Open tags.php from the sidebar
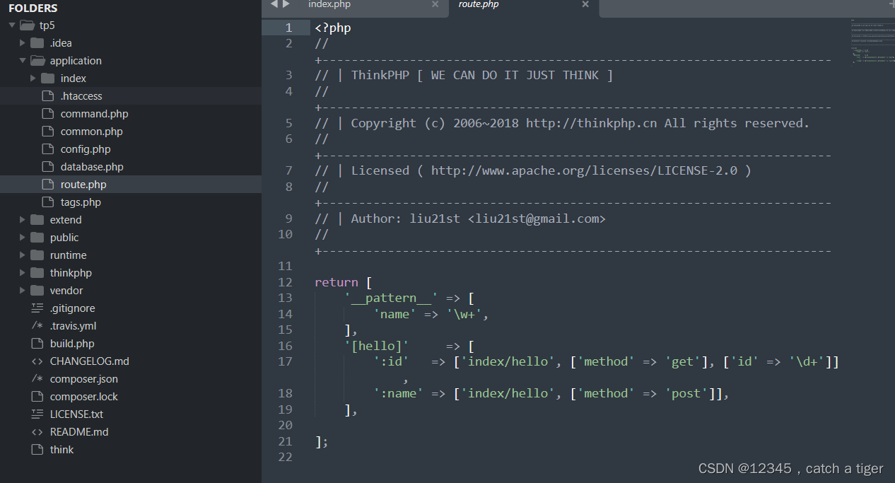 coord(81,202)
